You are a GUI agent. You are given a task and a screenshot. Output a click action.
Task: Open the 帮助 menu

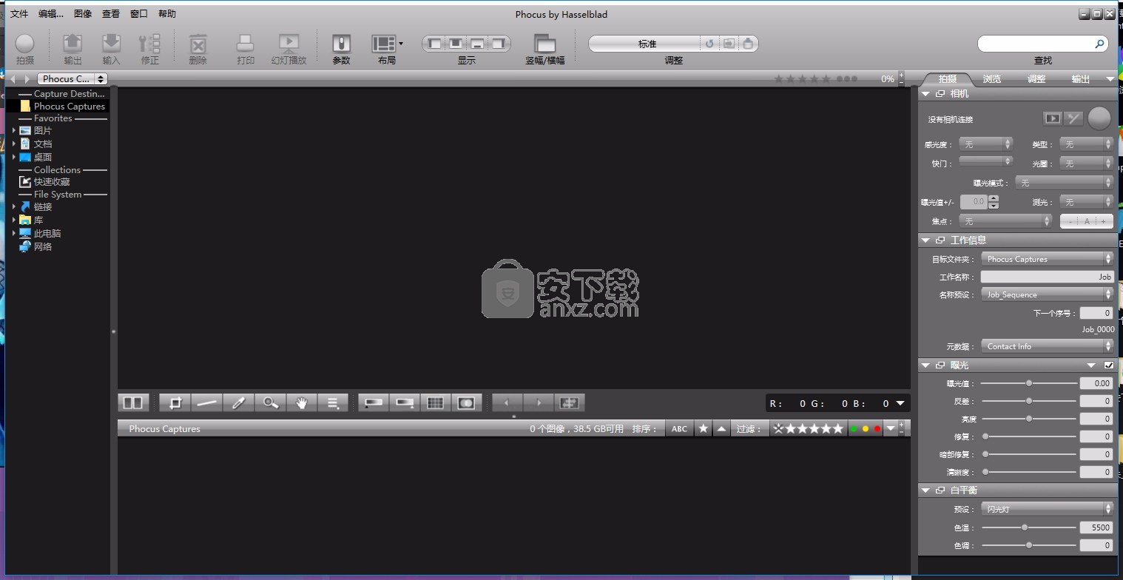point(167,13)
